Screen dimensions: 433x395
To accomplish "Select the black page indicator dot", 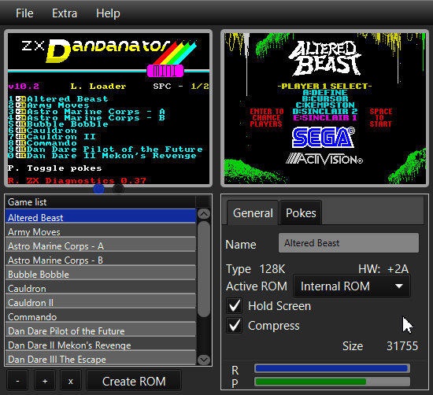I will [x=118, y=189].
